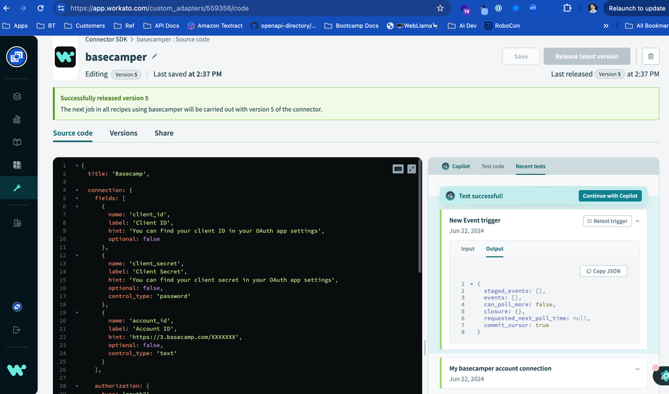Click the Copy JSON button
This screenshot has width=669, height=394.
[x=603, y=271]
